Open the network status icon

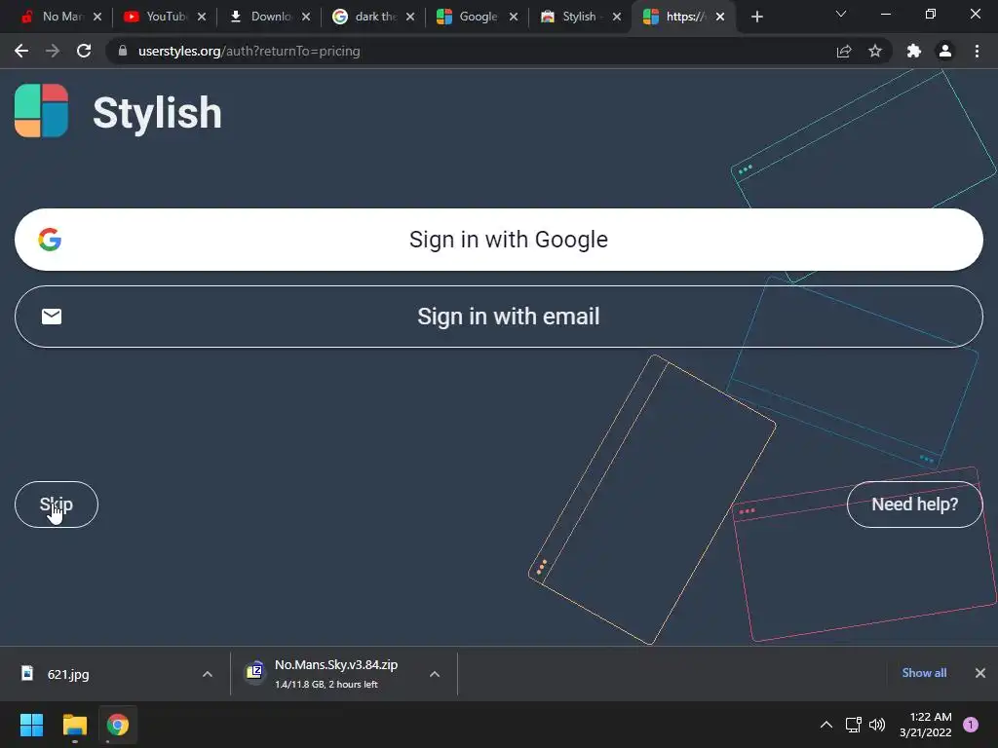853,725
